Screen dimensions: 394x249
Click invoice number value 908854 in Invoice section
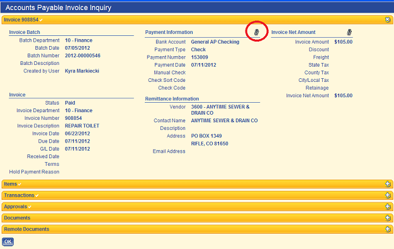point(74,118)
